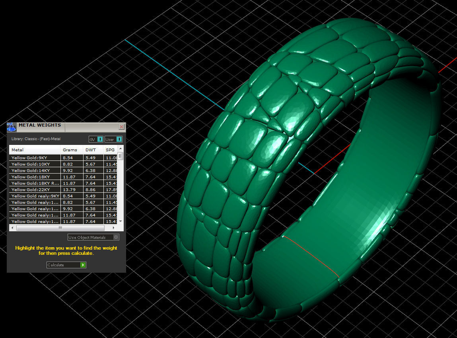The width and height of the screenshot is (457, 338).
Task: Click the horizontal scrollbar thumb
Action: [x=60, y=228]
